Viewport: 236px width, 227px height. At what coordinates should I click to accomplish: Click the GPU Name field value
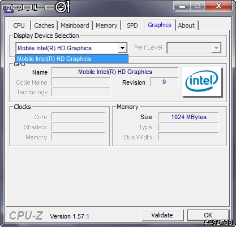pos(115,72)
